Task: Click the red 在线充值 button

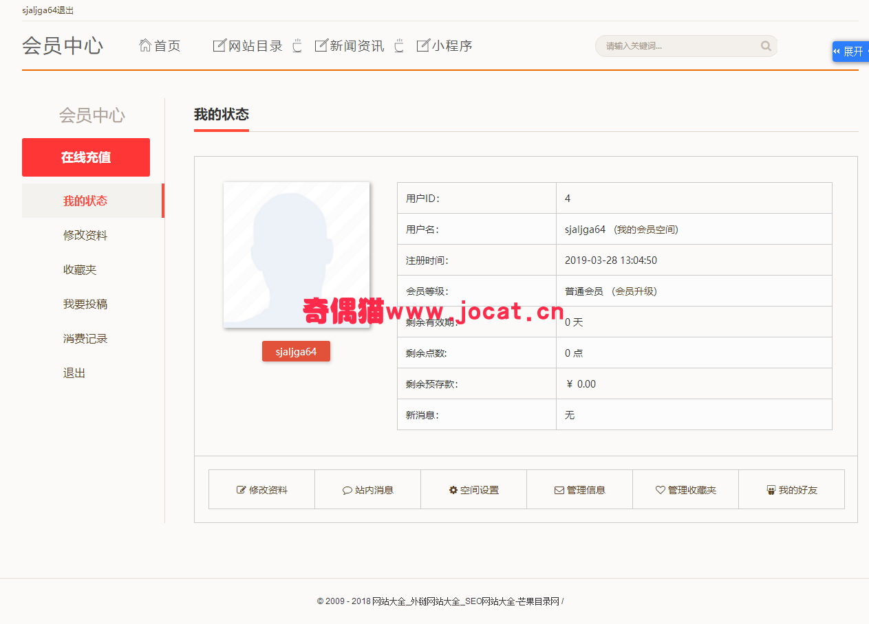Action: (x=86, y=157)
